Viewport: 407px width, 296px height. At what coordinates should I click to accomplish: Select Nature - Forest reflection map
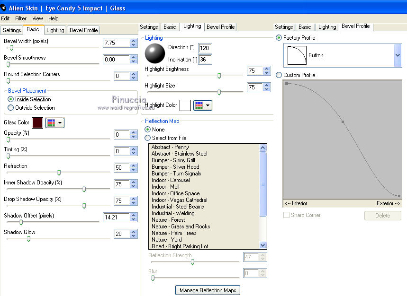168,220
